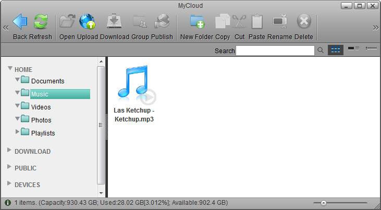Switch to thumbnail grid view
The width and height of the screenshot is (381, 210).
[x=336, y=50]
